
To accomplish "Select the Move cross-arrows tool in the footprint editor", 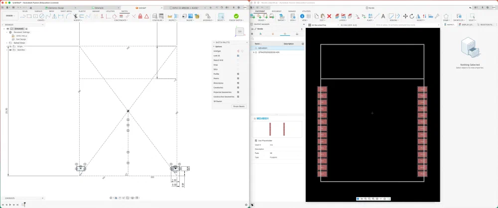I will click(x=405, y=16).
